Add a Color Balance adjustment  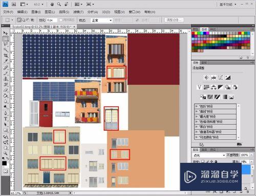pos(214,87)
